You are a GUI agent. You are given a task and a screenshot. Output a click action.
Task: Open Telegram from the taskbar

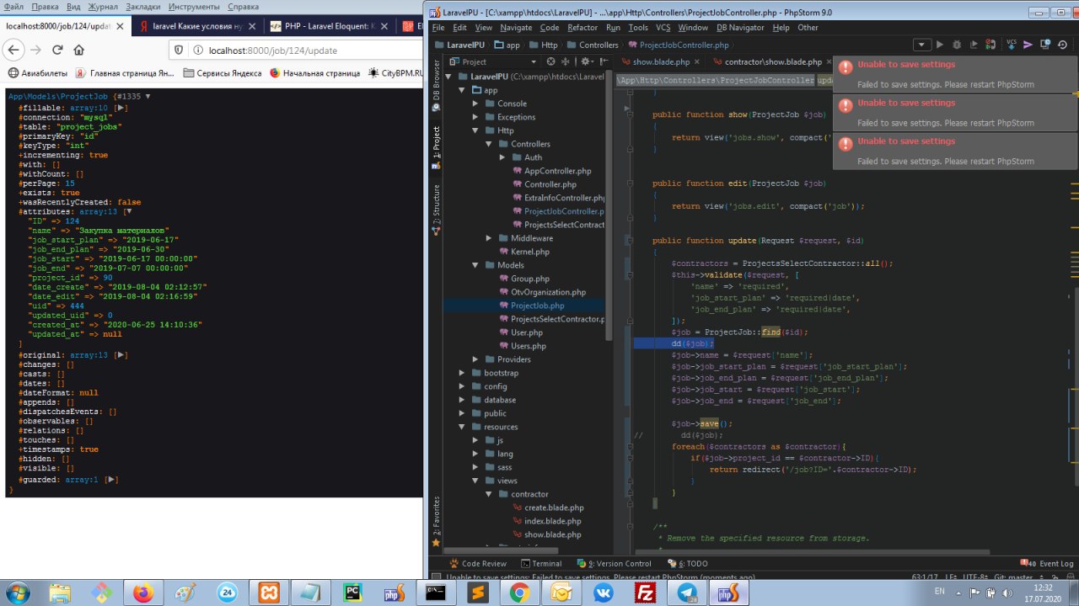tap(685, 593)
